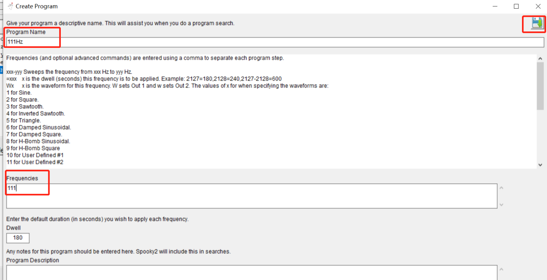This screenshot has height=280, width=547.
Task: Click into the Program Name field
Action: (x=275, y=42)
